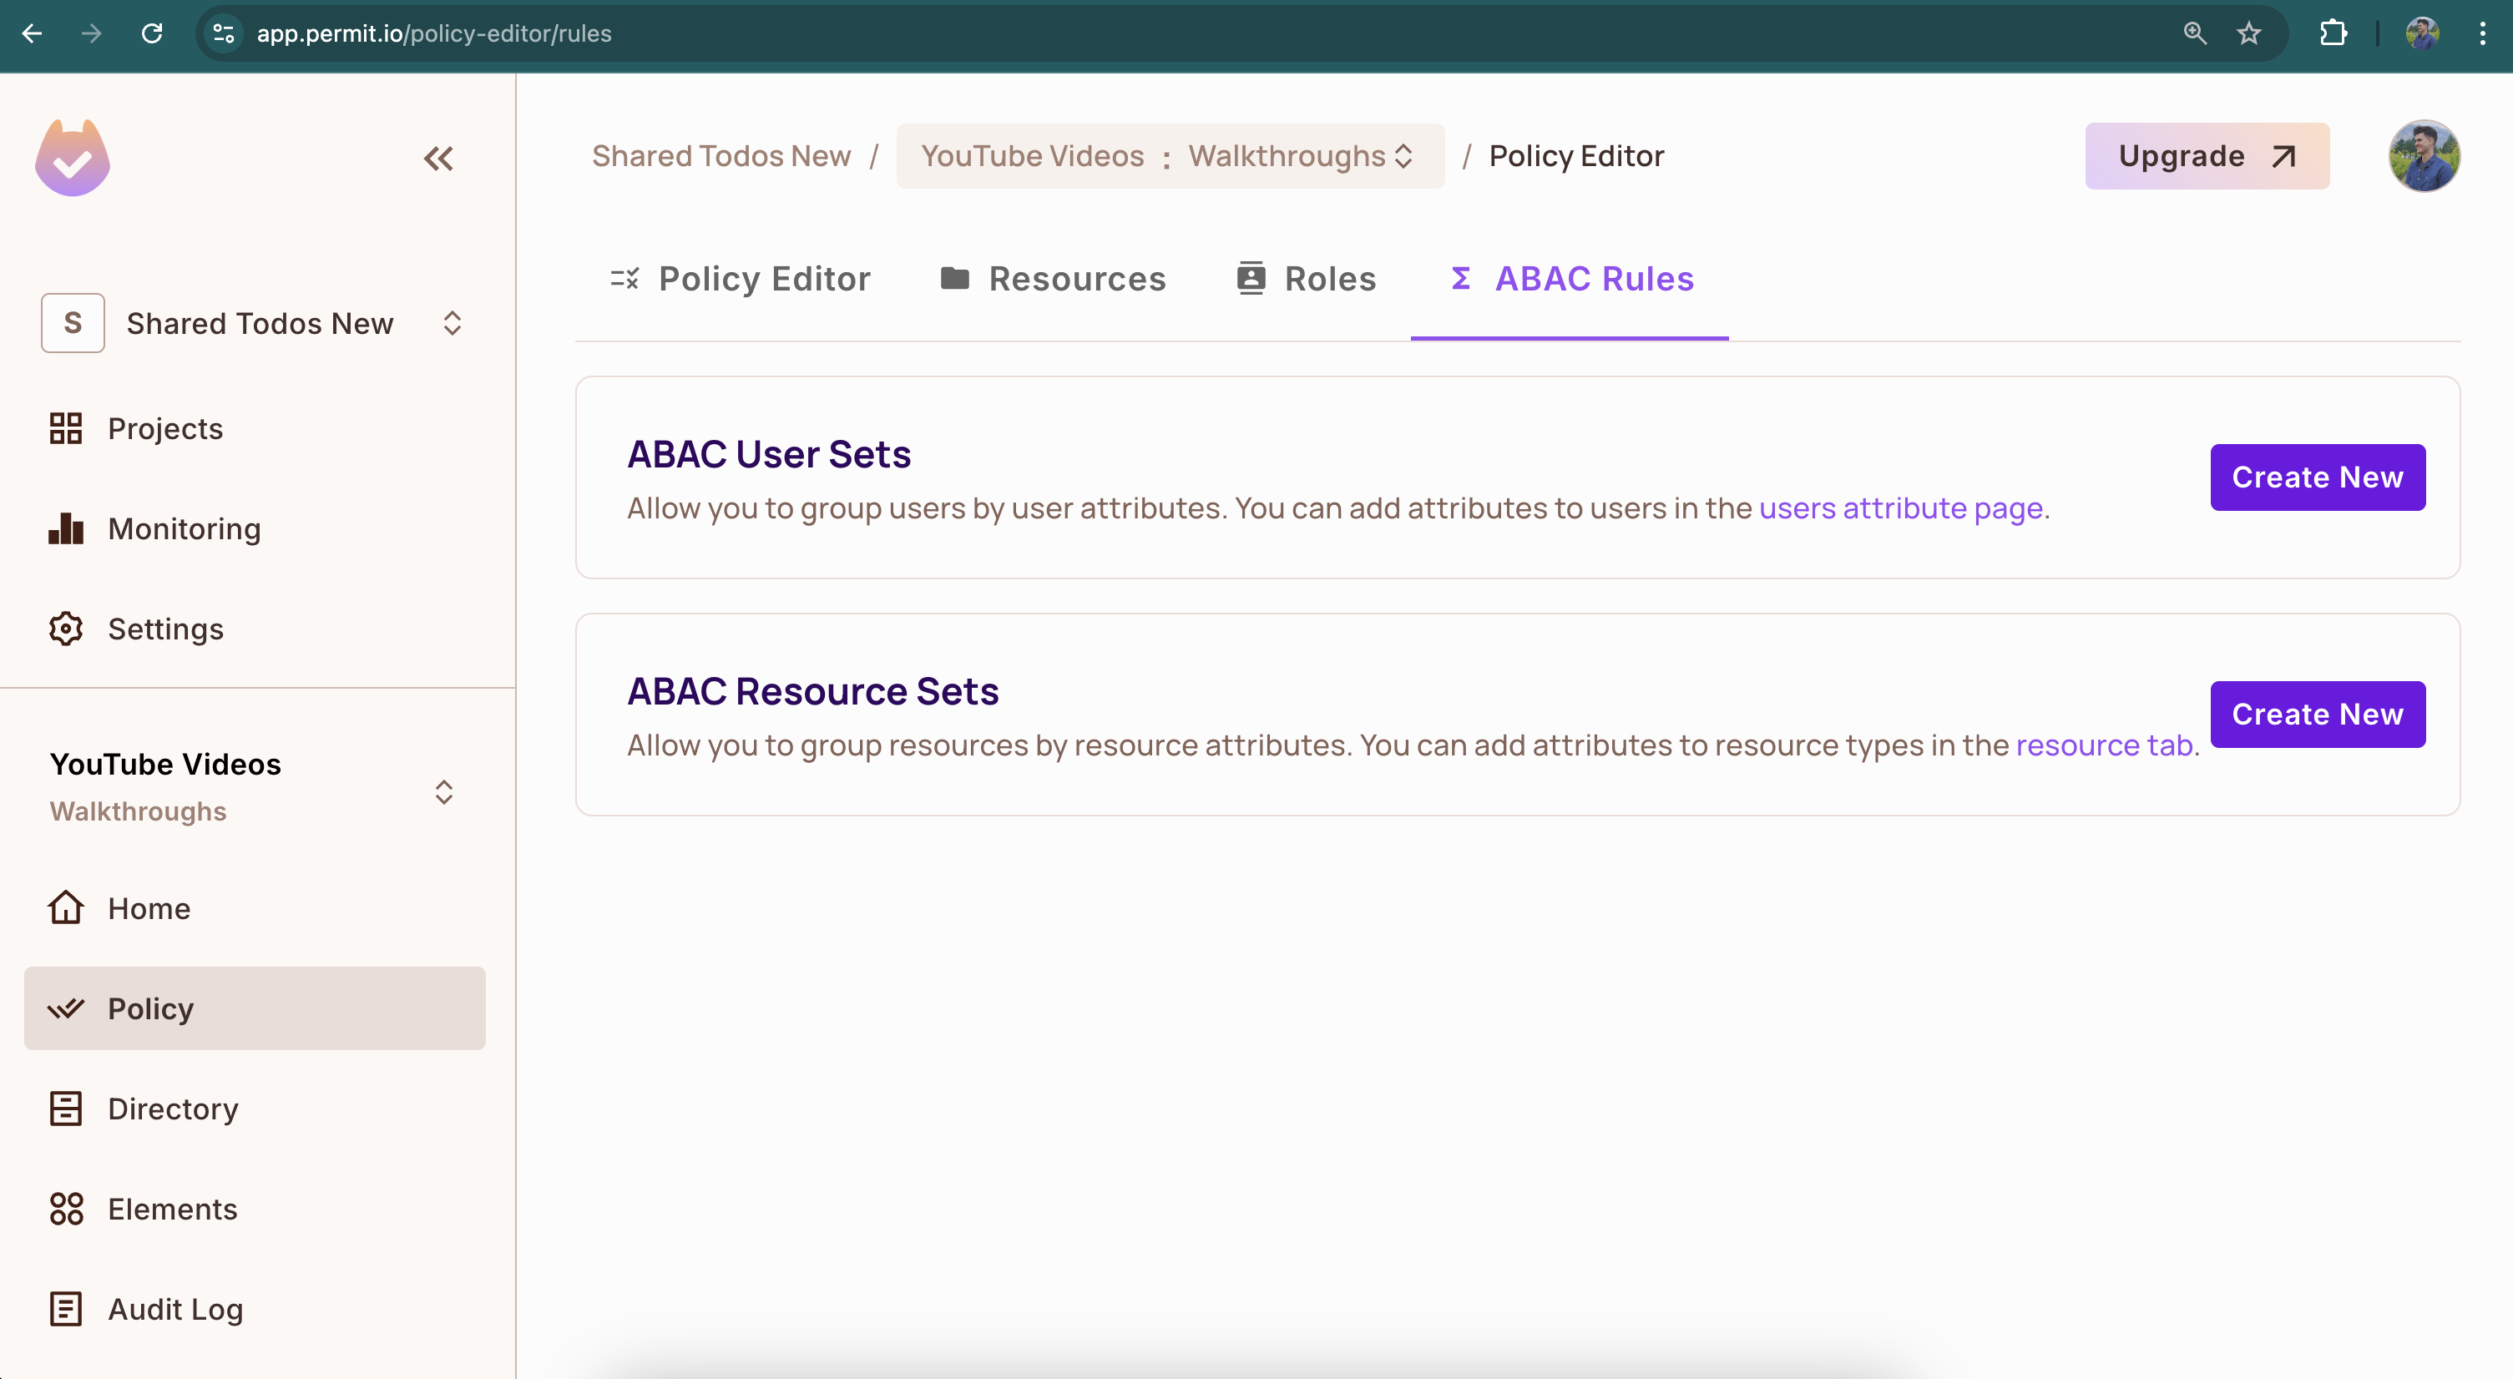Open Audit Log in the sidebar
Image resolution: width=2513 pixels, height=1379 pixels.
point(255,1309)
